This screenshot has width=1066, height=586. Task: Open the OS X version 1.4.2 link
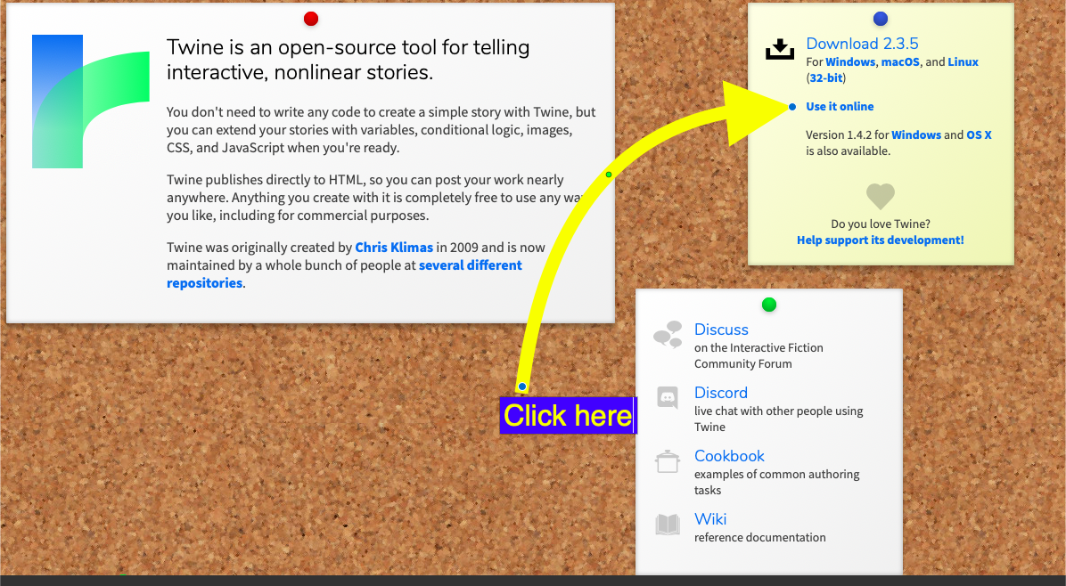[x=979, y=135]
